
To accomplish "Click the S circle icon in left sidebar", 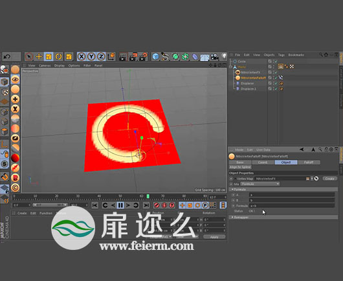I will pos(5,164).
